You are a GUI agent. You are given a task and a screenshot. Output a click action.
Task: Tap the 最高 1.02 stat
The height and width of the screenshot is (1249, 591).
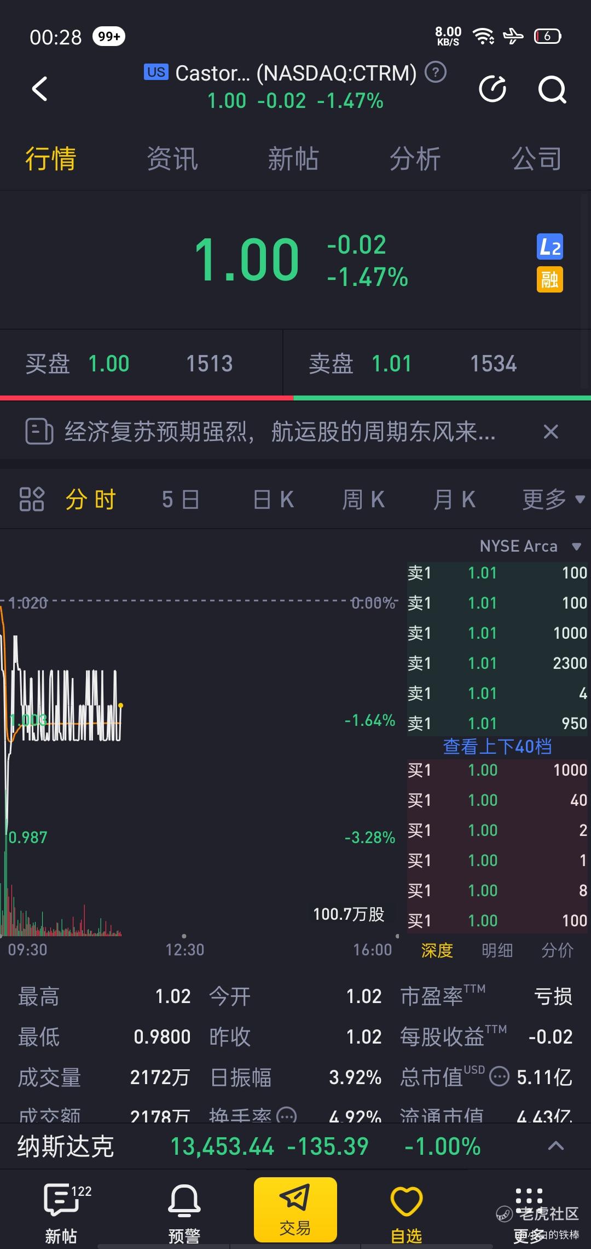point(104,996)
